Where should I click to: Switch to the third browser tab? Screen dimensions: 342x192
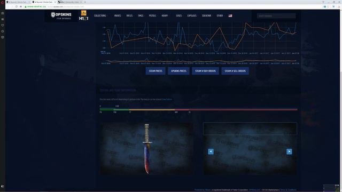70,2
